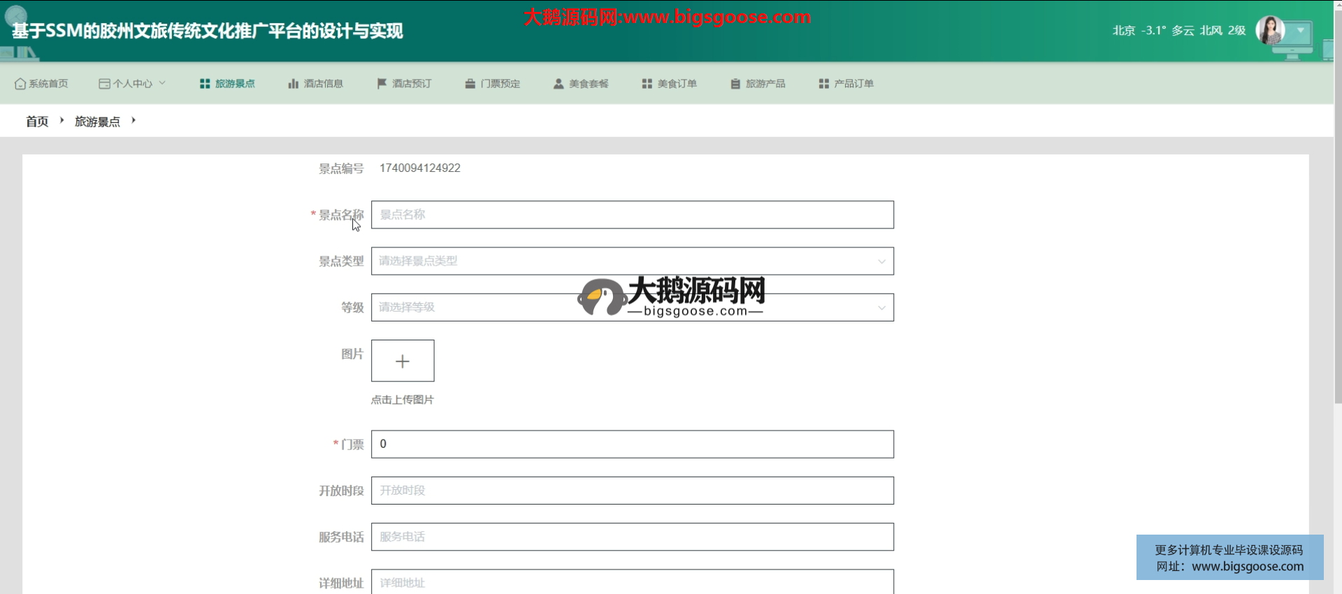Click the flag icon for 酒店预订
Screen dimensions: 1342x594
click(x=382, y=84)
